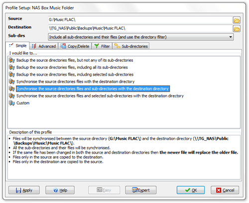249x203 pixels.
Task: Click inside the Source path field
Action: point(140,20)
